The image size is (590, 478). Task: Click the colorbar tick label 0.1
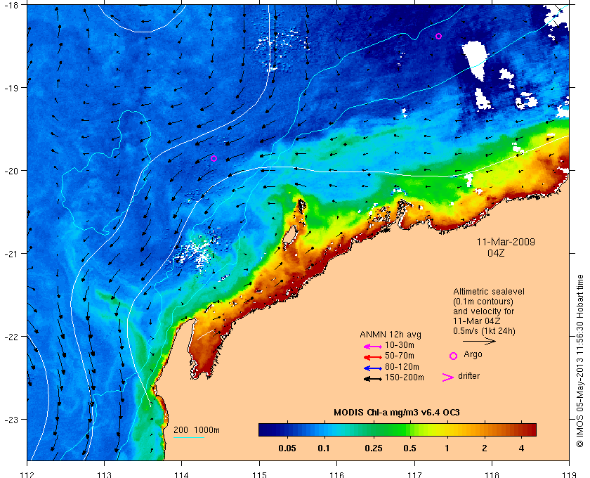pyautogui.click(x=324, y=448)
